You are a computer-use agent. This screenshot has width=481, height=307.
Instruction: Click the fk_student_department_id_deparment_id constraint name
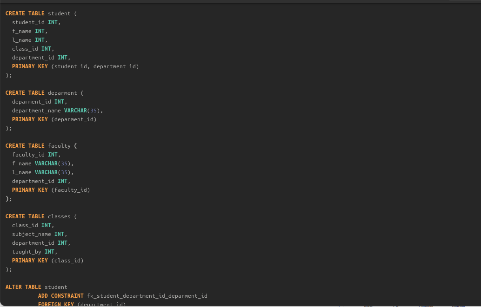(x=147, y=296)
